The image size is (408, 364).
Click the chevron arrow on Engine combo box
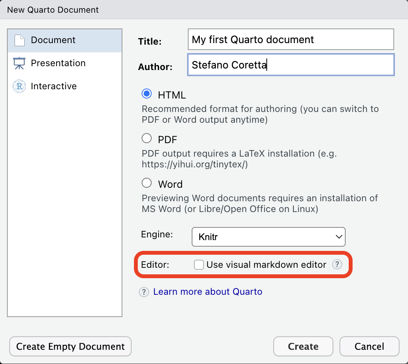click(x=339, y=237)
